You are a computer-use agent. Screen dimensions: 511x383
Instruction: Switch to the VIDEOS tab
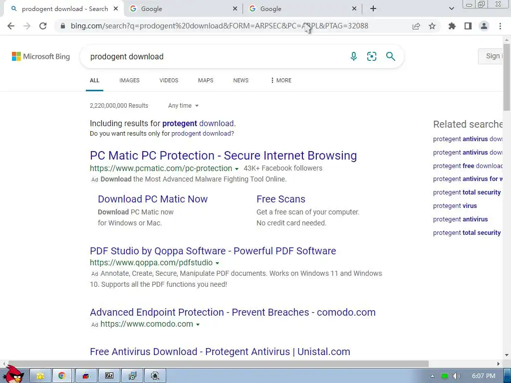(169, 80)
